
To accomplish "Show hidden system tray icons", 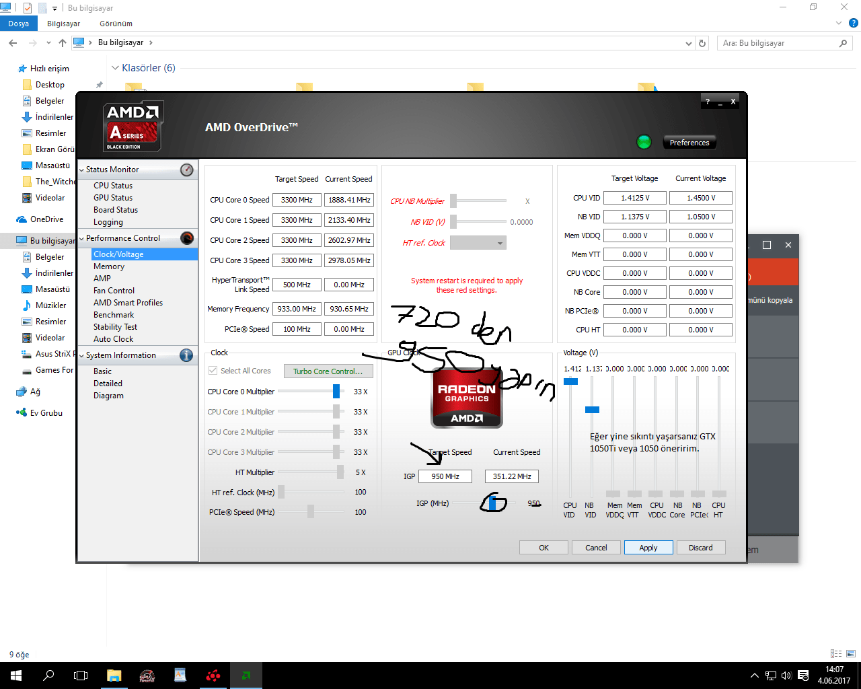I will point(754,676).
